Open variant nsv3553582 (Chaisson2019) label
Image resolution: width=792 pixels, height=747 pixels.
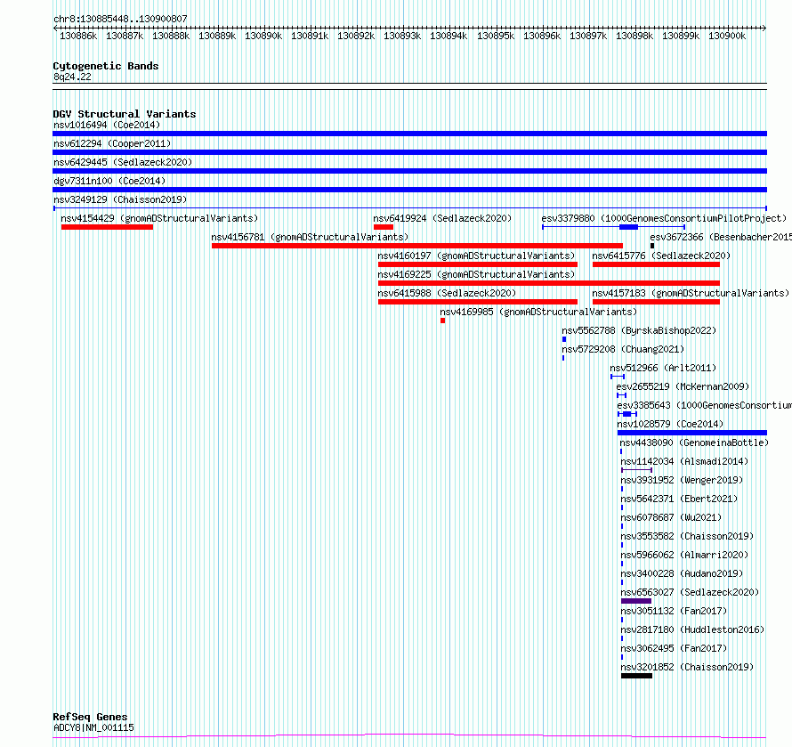pyautogui.click(x=687, y=536)
